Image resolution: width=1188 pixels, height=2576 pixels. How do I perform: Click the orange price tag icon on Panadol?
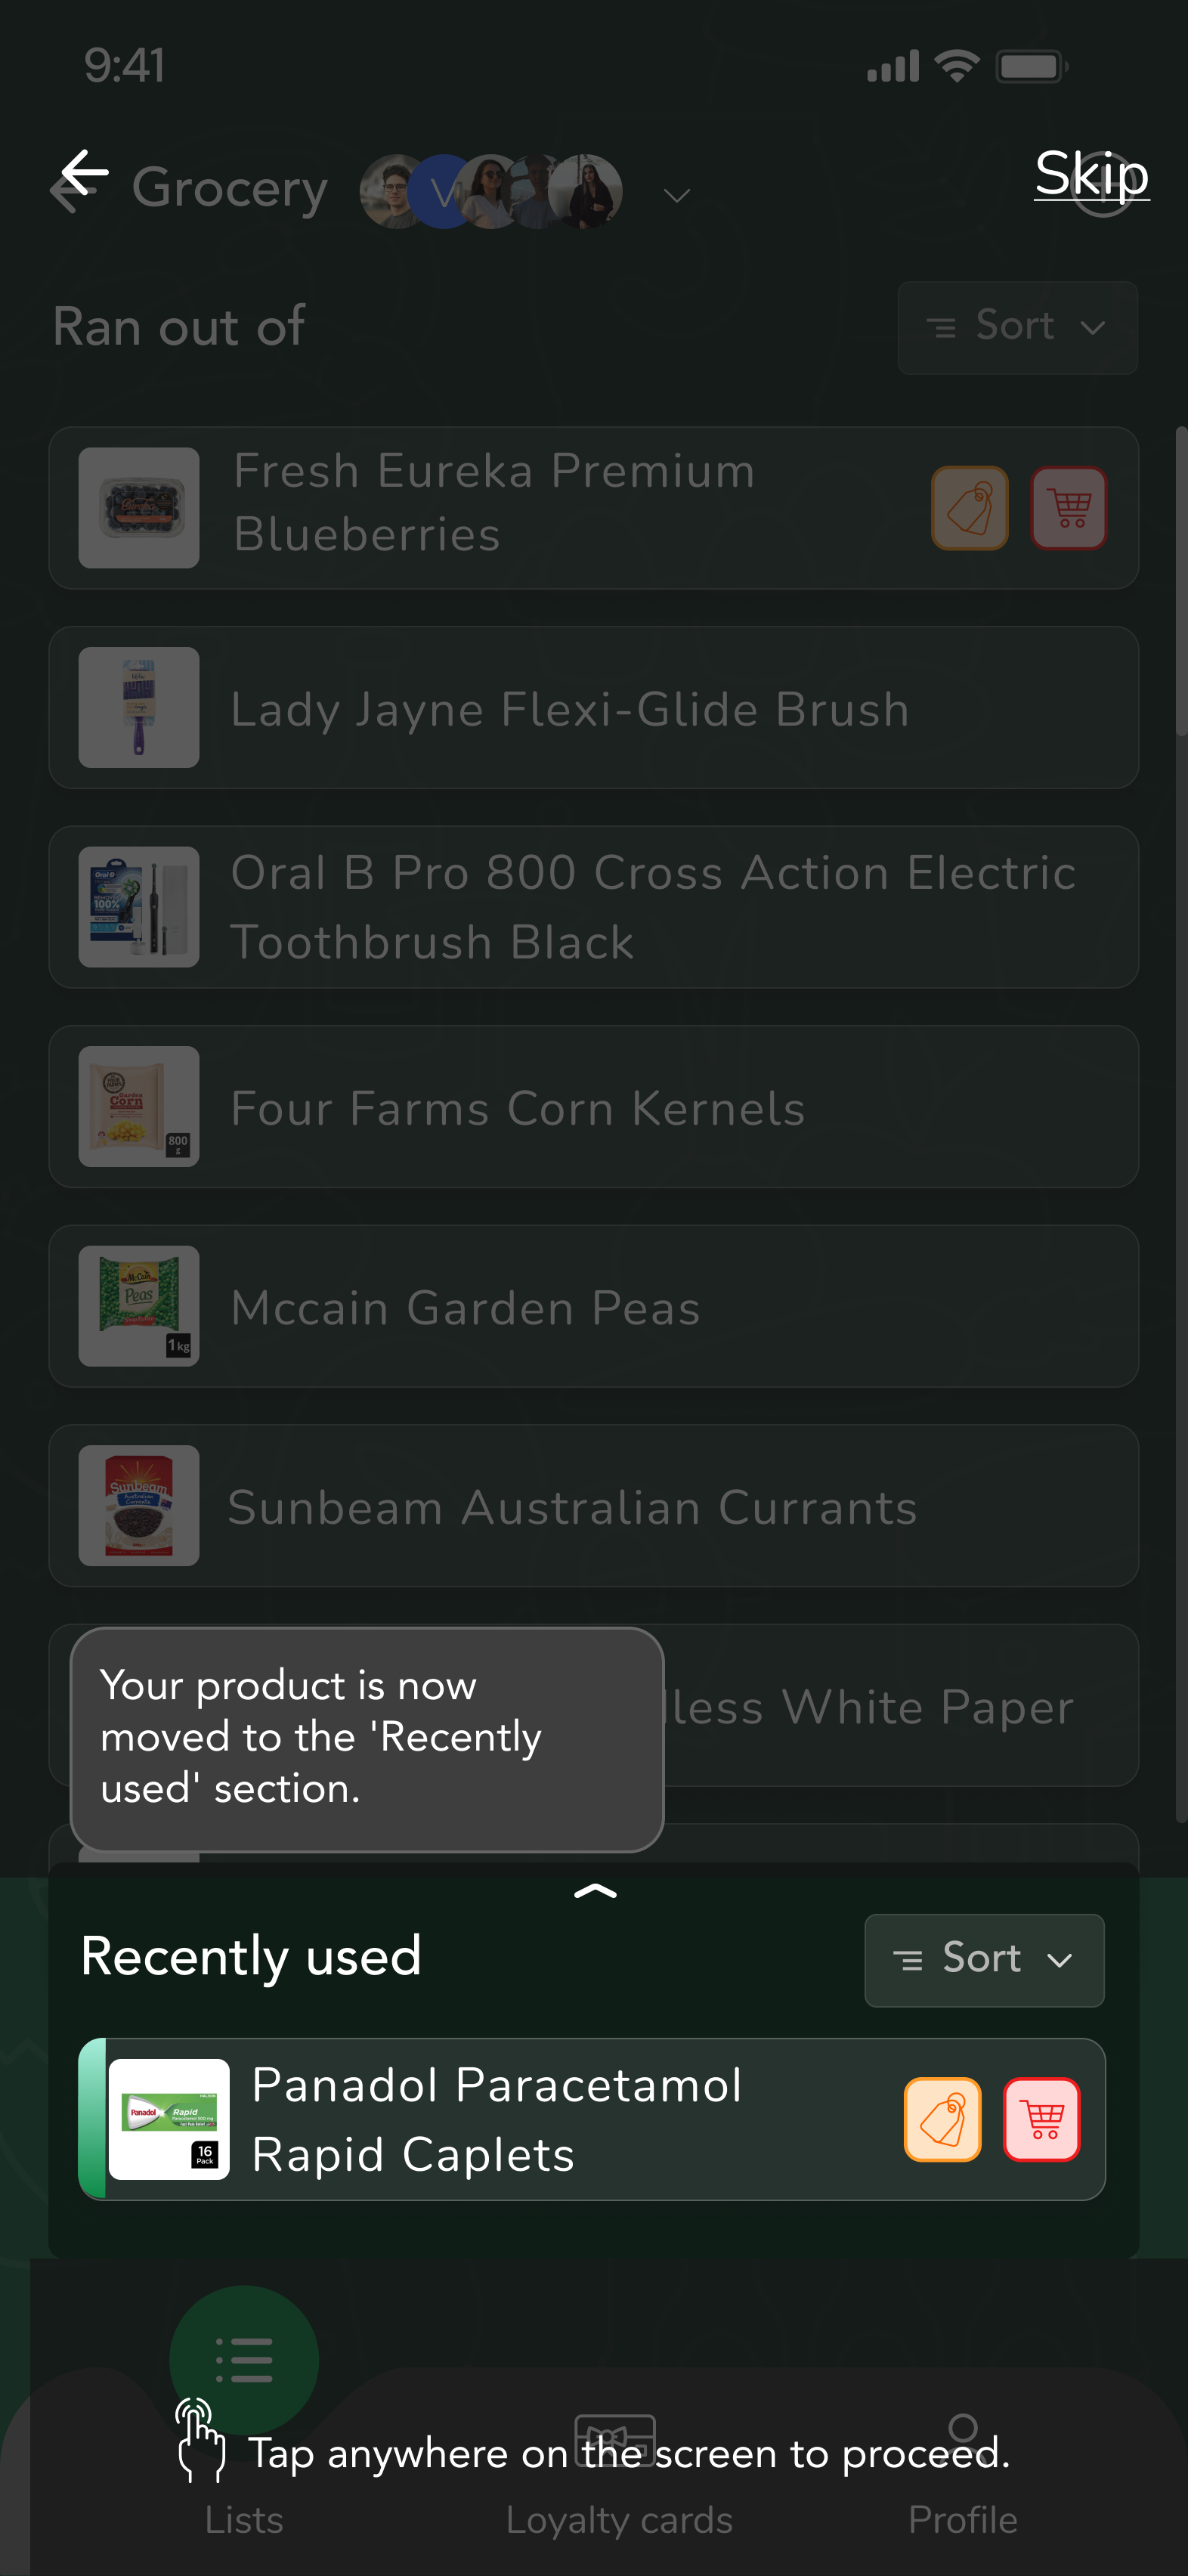(x=942, y=2119)
